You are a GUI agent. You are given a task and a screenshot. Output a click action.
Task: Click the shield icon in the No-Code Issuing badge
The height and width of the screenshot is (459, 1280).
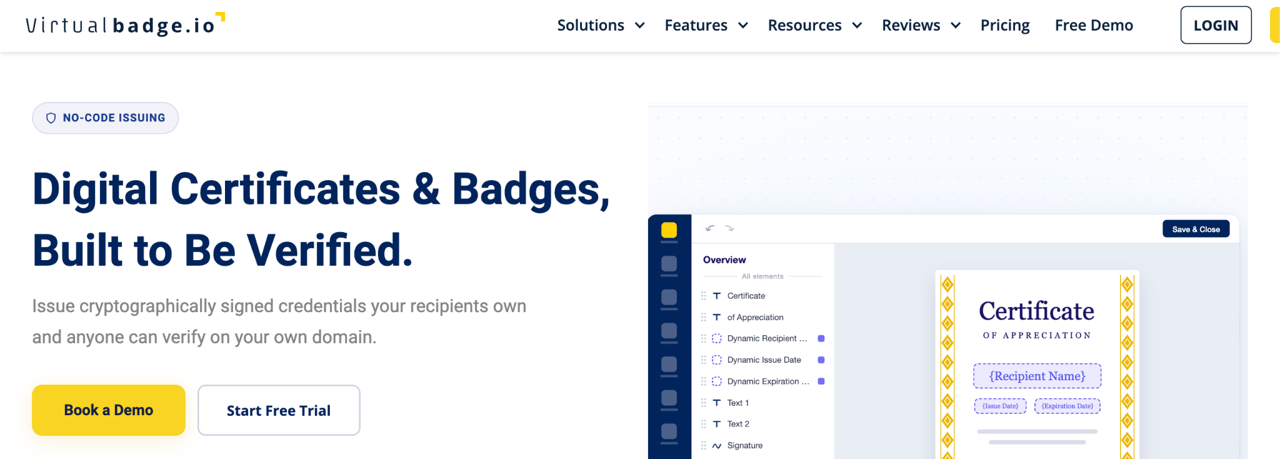51,118
